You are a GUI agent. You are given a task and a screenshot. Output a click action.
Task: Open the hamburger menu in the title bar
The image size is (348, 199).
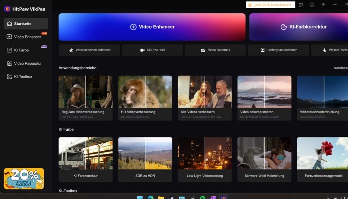pyautogui.click(x=324, y=5)
